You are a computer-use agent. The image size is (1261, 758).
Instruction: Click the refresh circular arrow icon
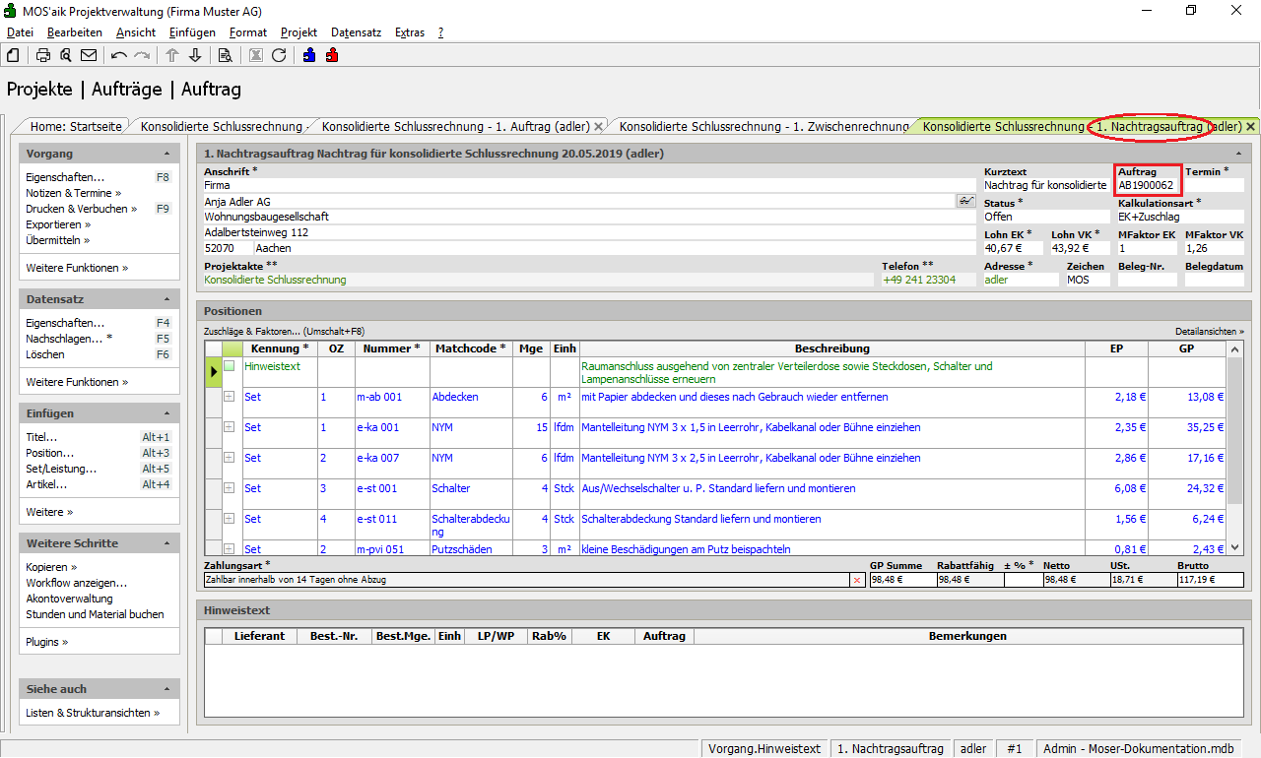tap(279, 55)
